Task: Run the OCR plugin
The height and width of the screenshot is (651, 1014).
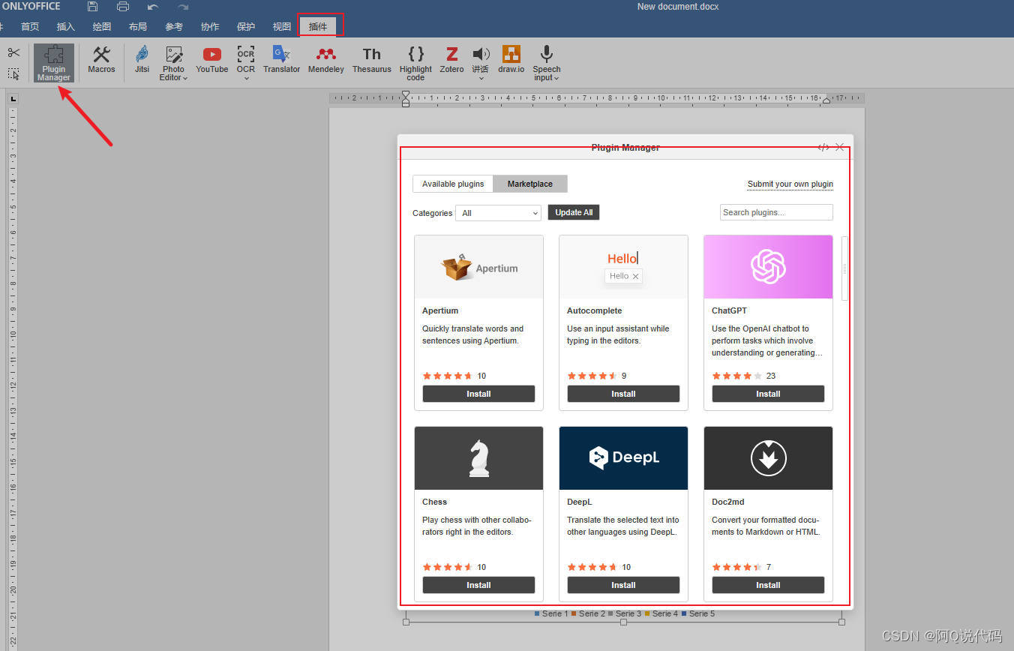Action: 246,57
